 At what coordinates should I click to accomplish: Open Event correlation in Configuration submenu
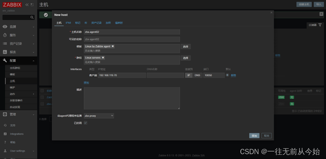click(x=16, y=100)
